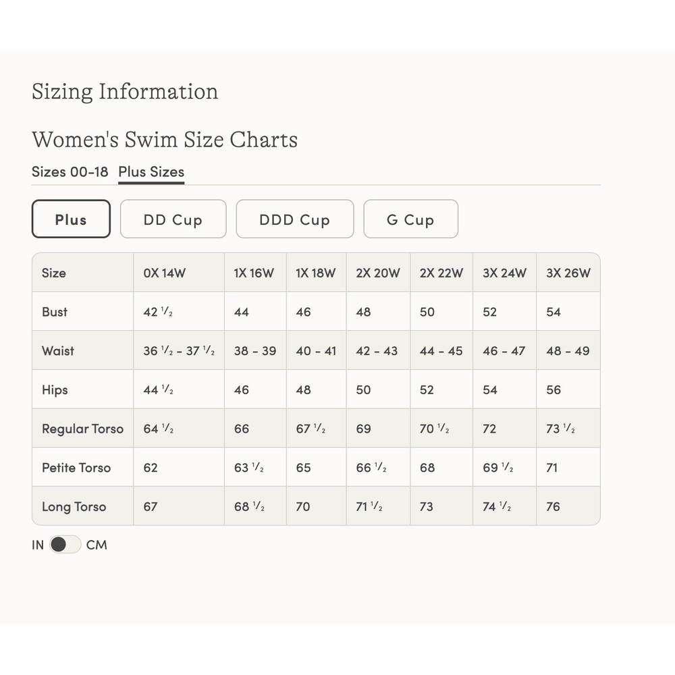Click the 3X 26W column header

pos(568,273)
